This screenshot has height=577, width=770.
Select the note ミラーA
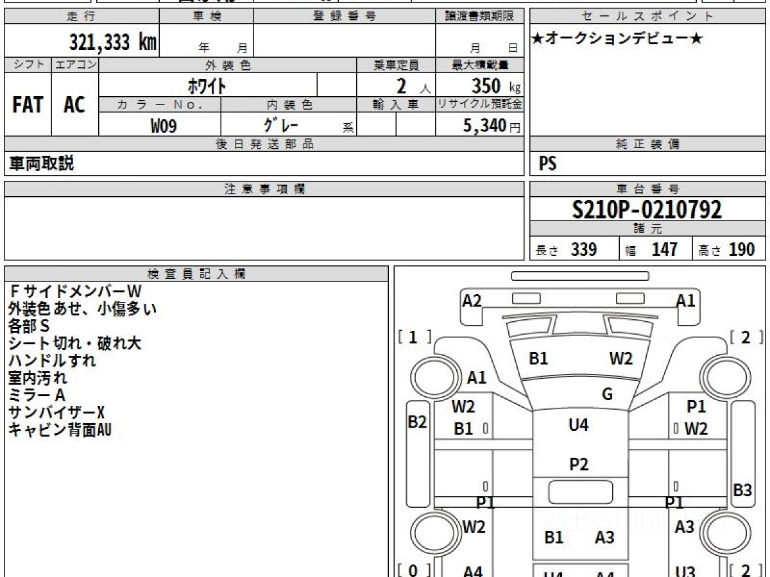[37, 396]
